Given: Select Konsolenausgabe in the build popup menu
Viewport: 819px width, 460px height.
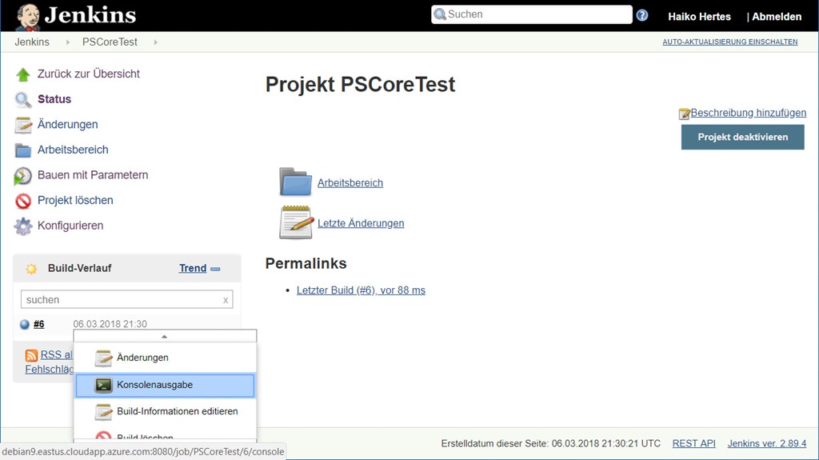Looking at the screenshot, I should click(x=165, y=386).
